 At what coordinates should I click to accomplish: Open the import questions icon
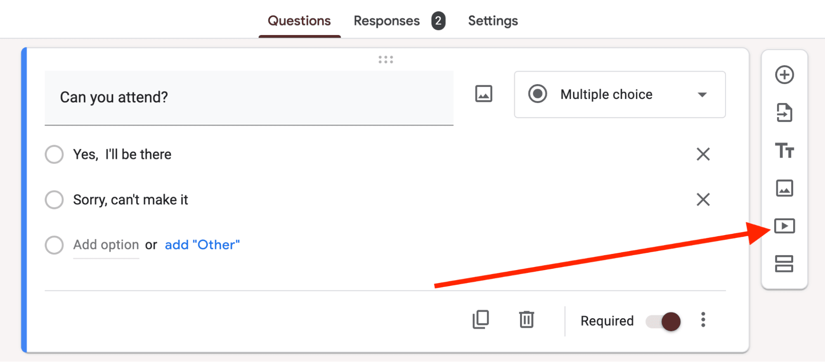[x=784, y=113]
